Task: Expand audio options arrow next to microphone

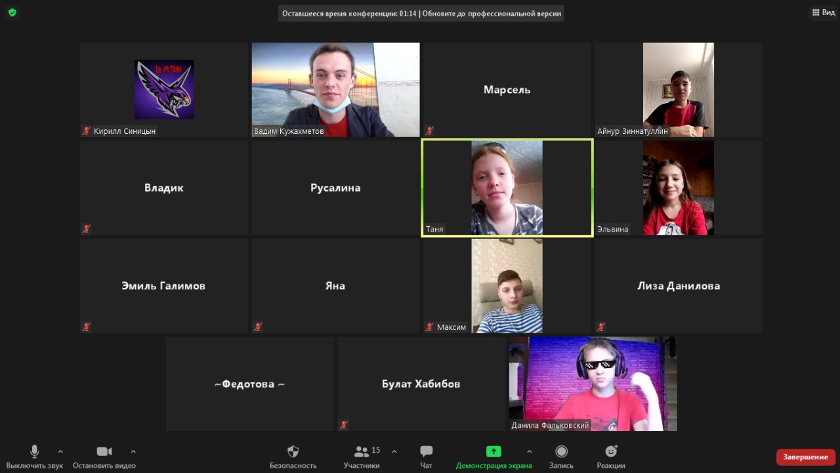Action: point(60,451)
